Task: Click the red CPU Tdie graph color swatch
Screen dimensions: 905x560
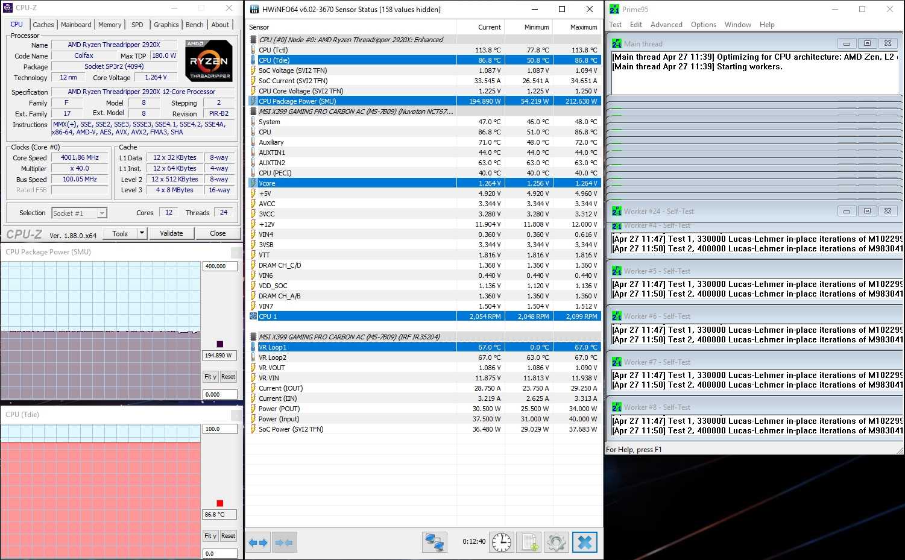Action: (219, 503)
